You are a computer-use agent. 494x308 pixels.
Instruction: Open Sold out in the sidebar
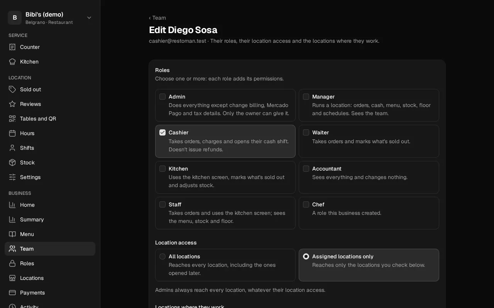point(50,89)
